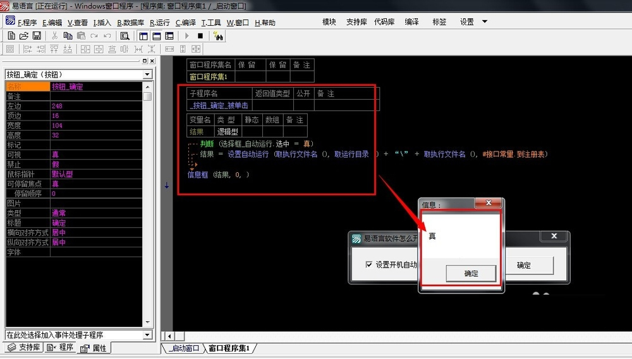Switch to the 支持库 bottom panel tab

(x=24, y=348)
